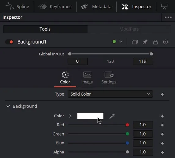Open the Type dropdown showing Solid Color
Screen dimensions: 175x158
click(110, 94)
